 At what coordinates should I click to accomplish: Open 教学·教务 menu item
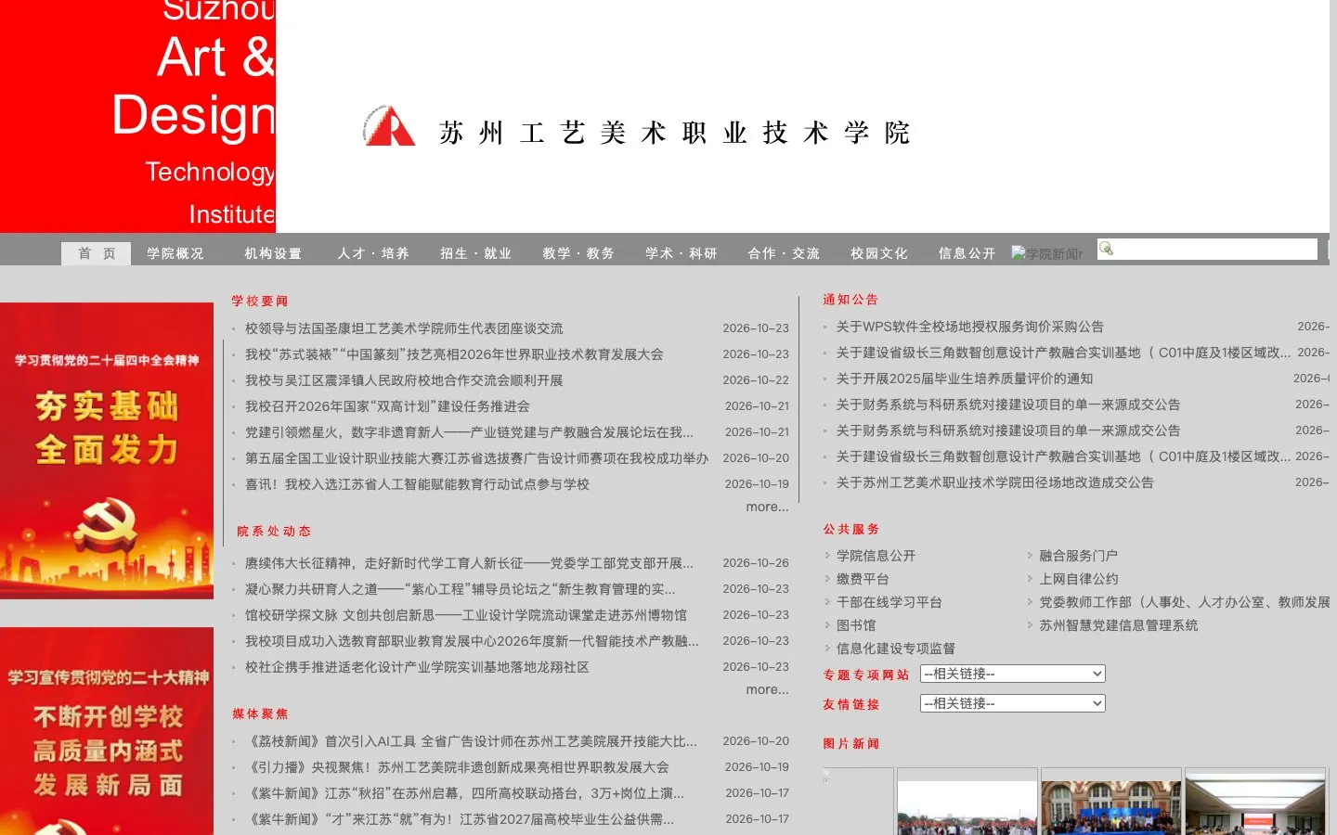pos(578,253)
